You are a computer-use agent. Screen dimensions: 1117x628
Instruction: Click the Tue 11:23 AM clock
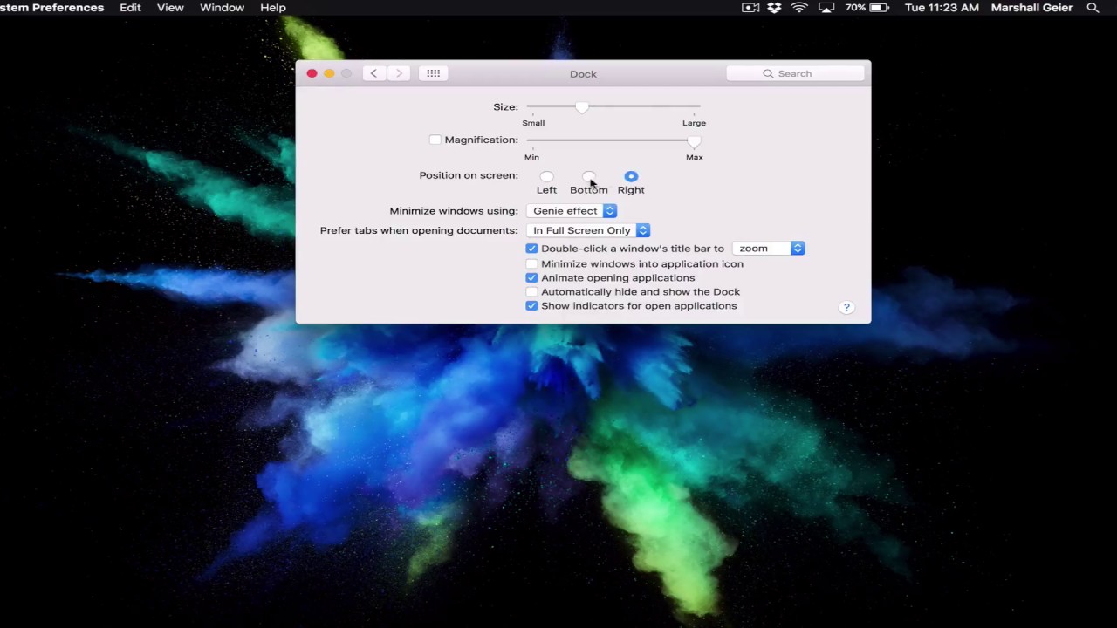(942, 8)
